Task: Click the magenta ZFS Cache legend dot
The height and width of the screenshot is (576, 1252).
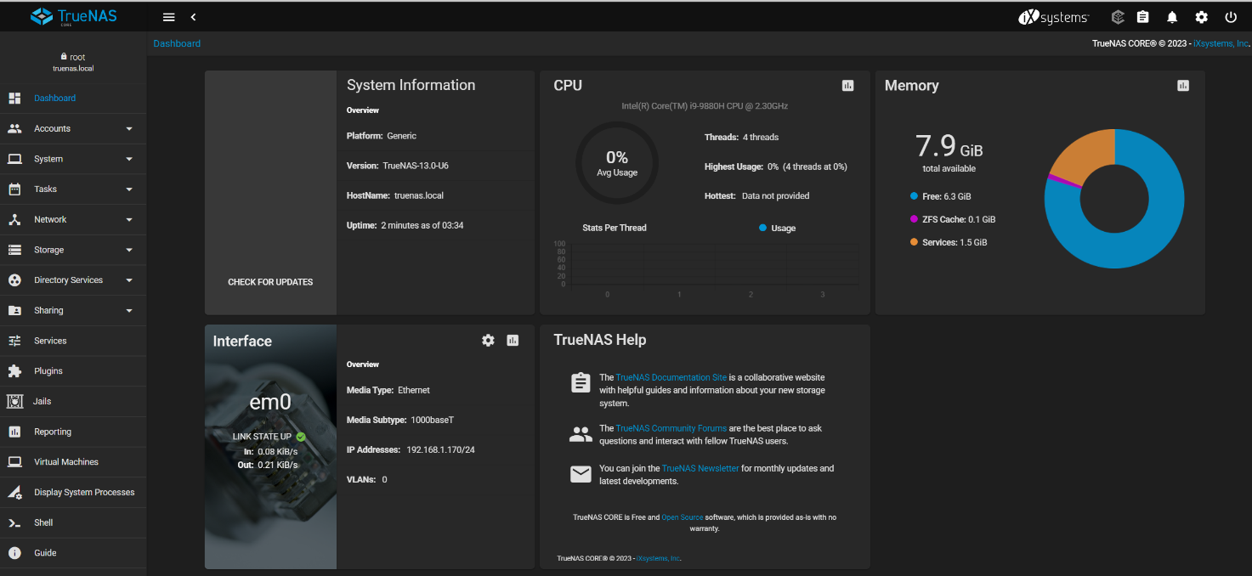Action: coord(914,219)
